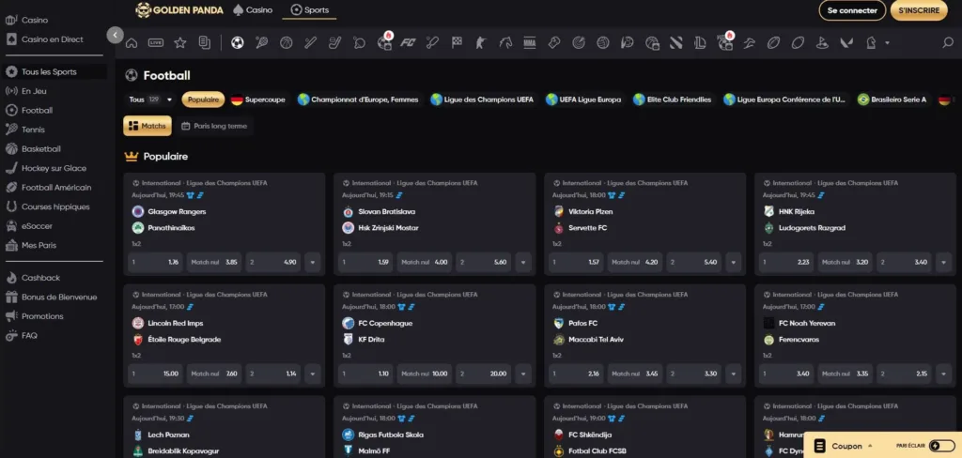The height and width of the screenshot is (458, 962).
Task: Open Courses hippiques in sidebar
Action: [x=54, y=206]
